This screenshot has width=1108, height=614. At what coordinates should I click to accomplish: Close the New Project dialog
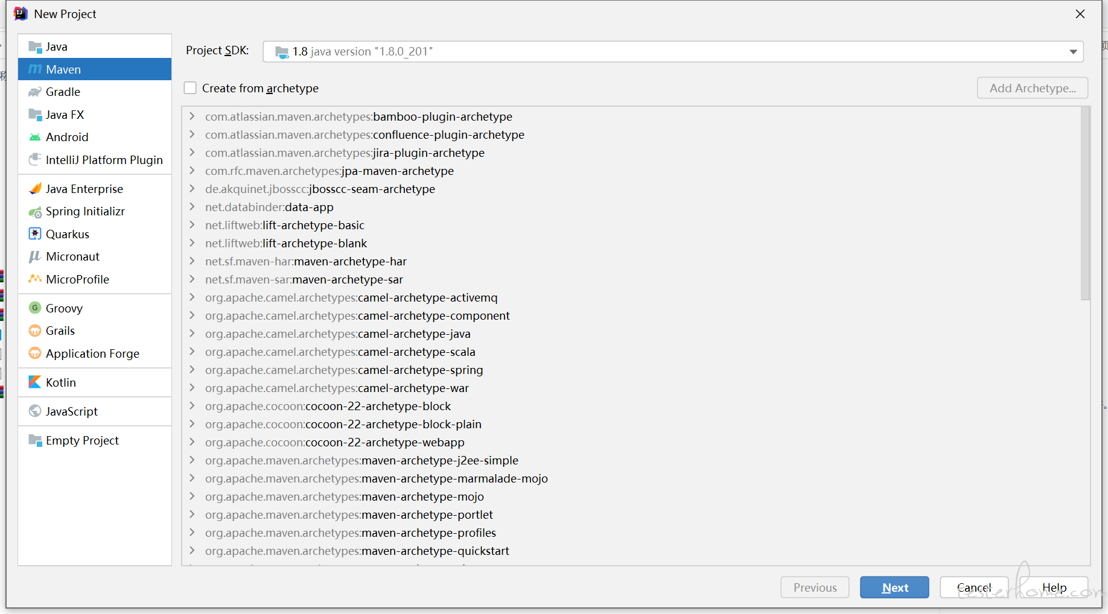(1080, 14)
